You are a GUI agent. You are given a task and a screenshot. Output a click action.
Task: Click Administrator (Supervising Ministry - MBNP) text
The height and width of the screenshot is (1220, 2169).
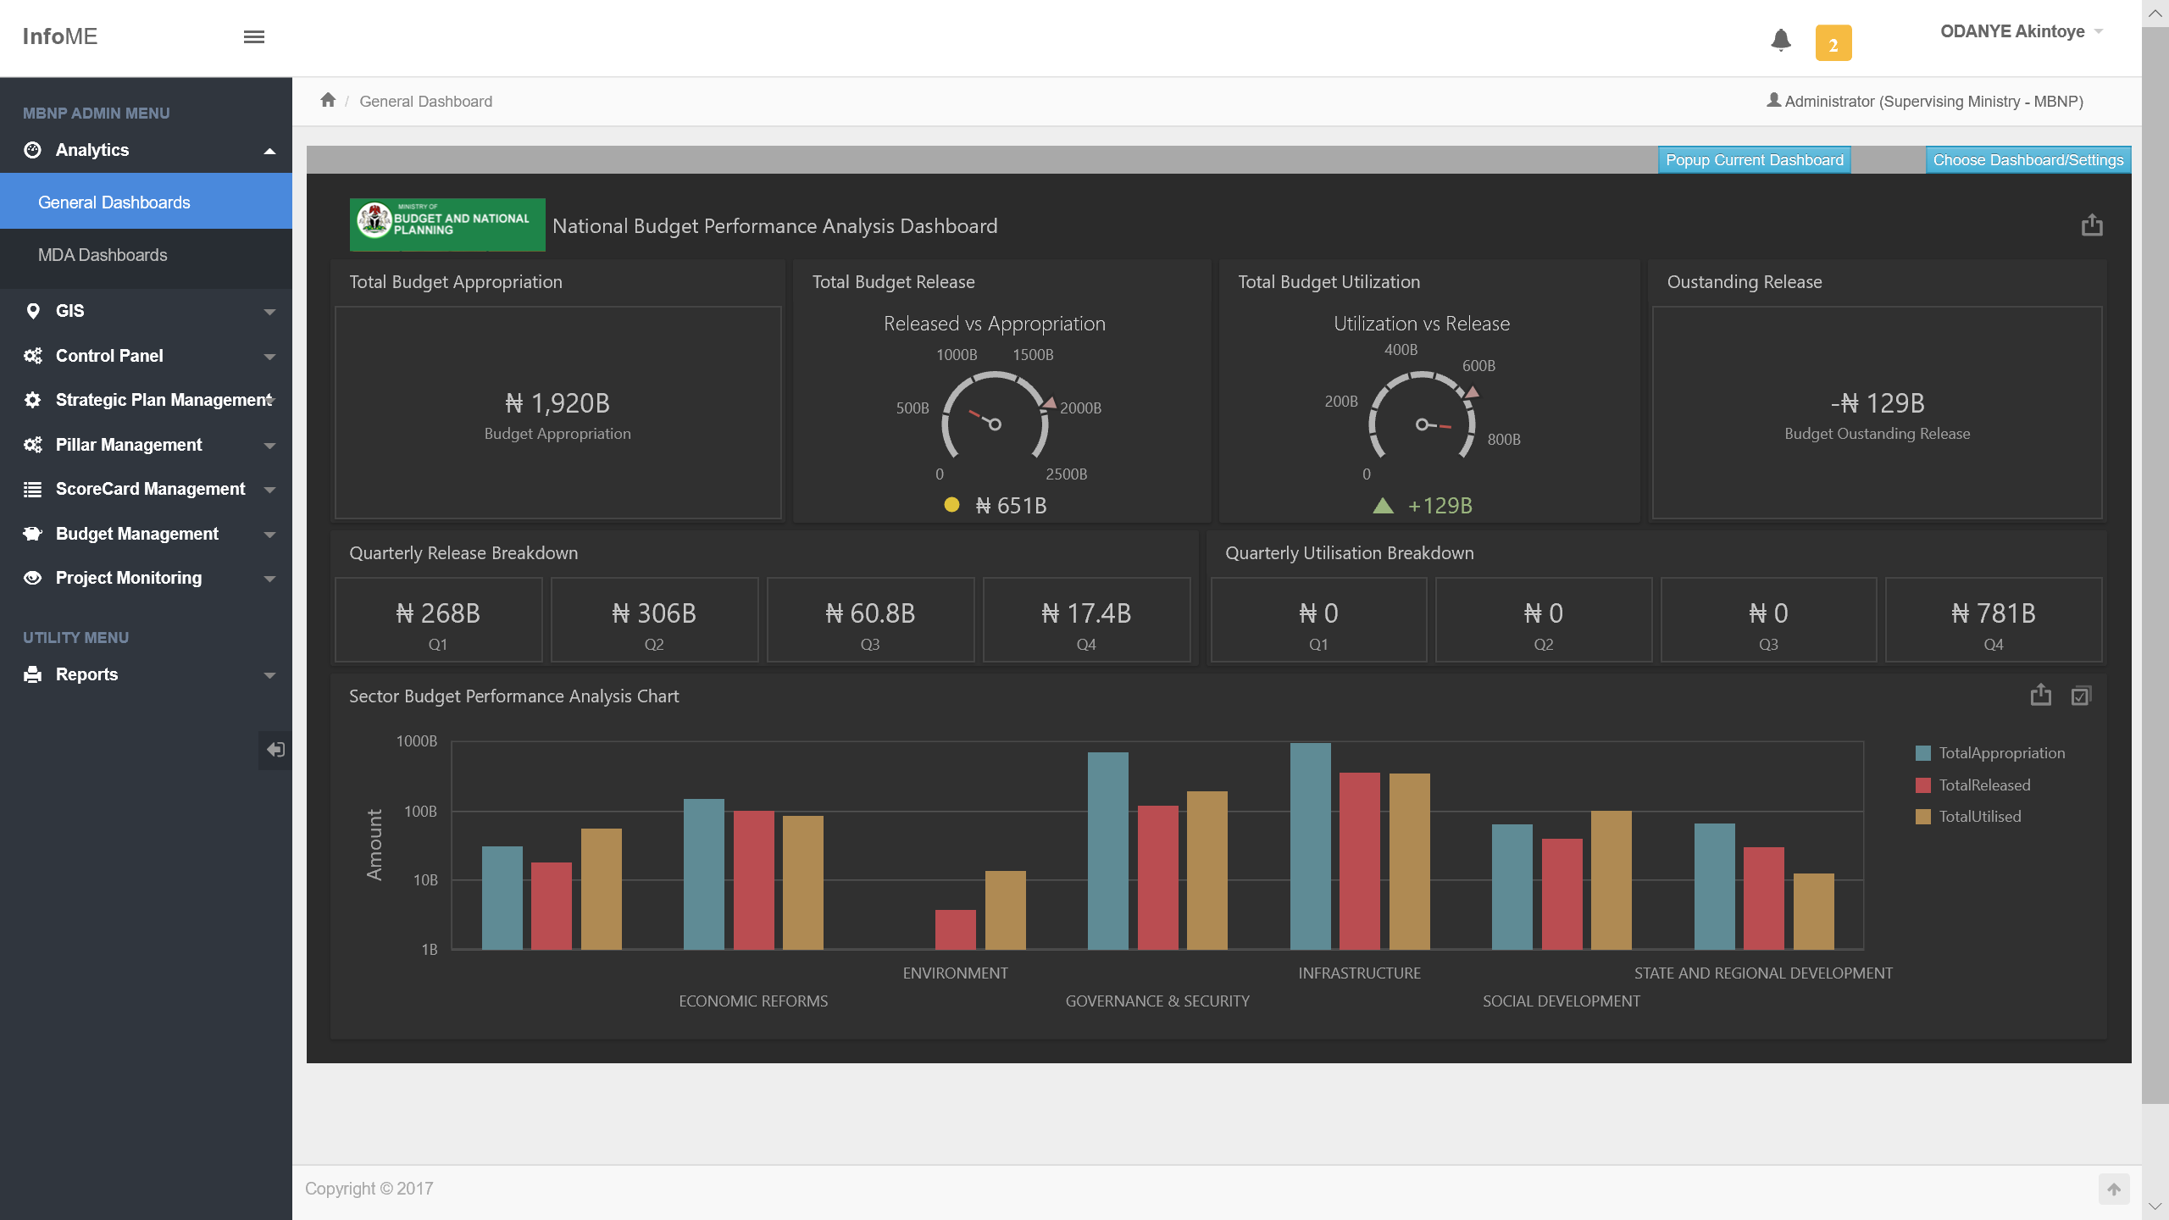coord(1933,102)
